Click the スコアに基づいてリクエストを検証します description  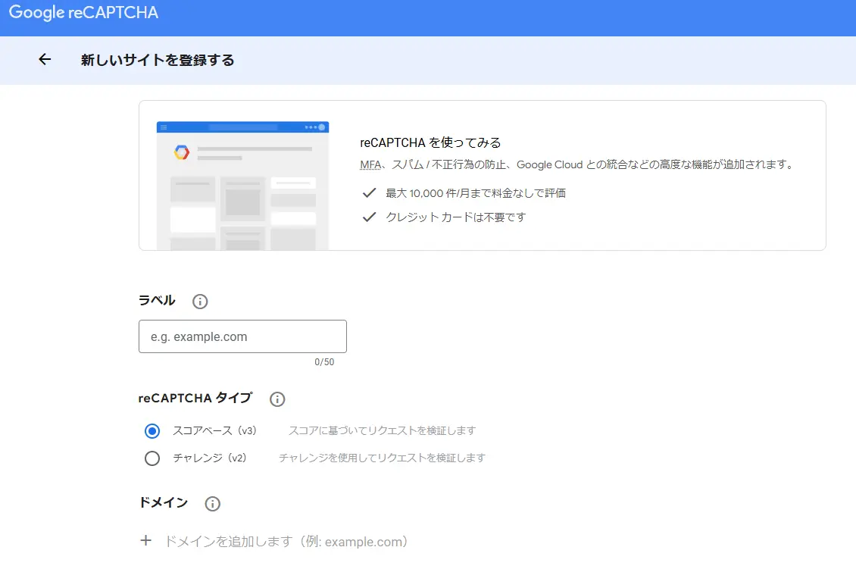coord(382,430)
